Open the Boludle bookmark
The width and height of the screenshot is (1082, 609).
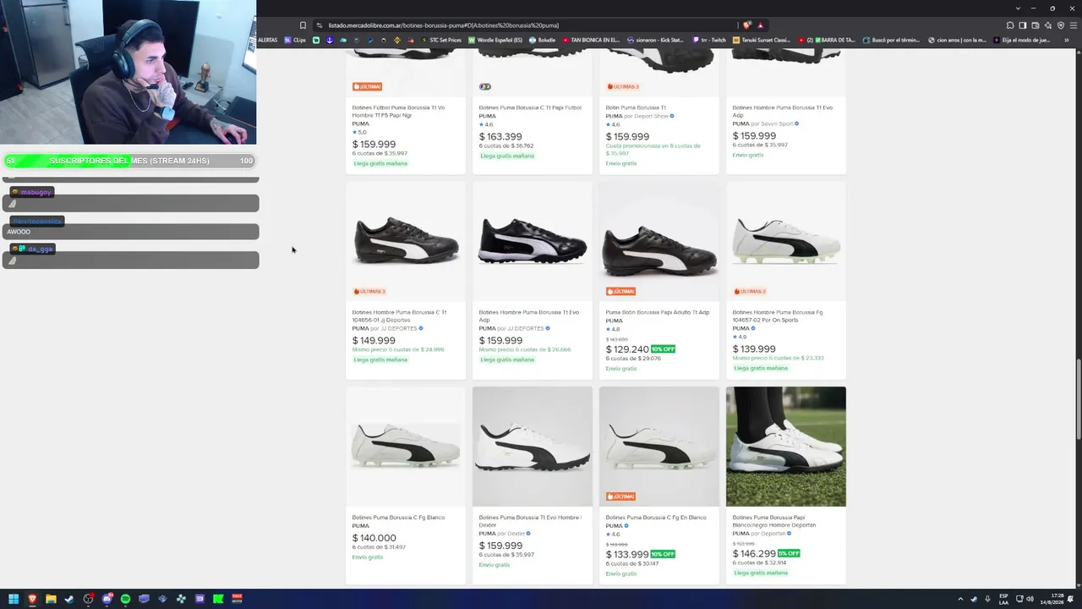543,40
